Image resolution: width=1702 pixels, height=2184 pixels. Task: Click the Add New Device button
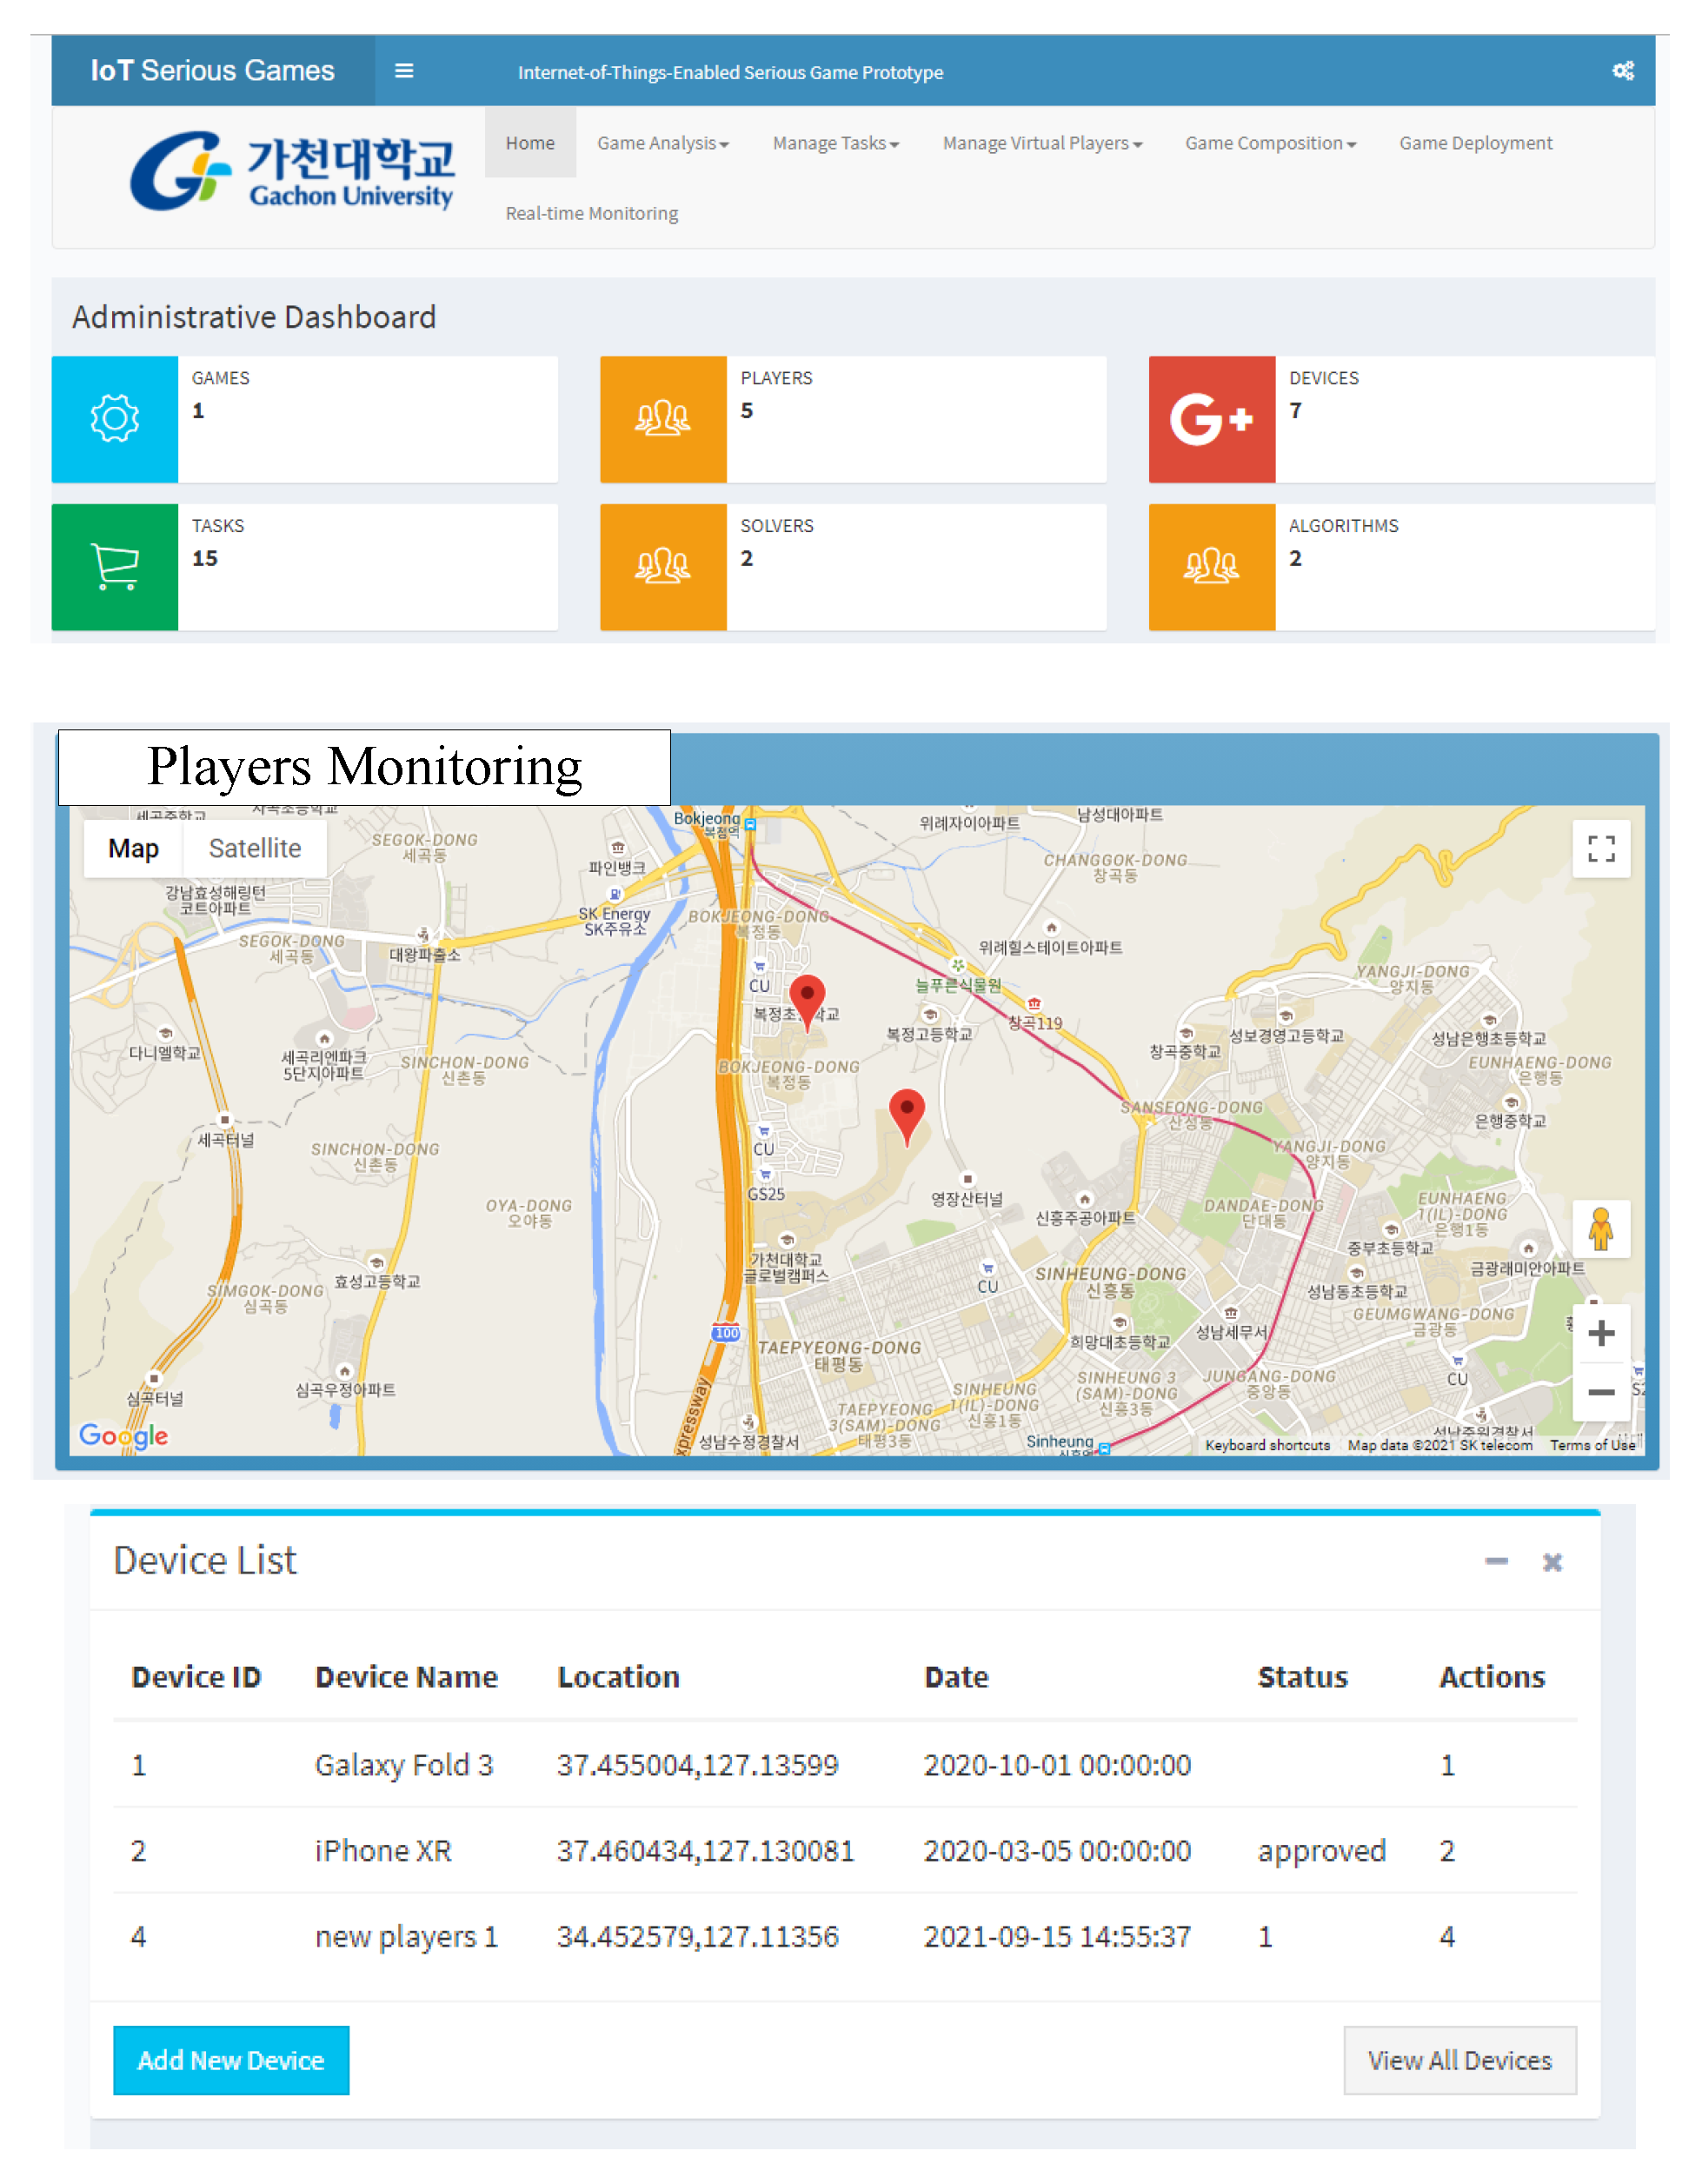pyautogui.click(x=231, y=2060)
